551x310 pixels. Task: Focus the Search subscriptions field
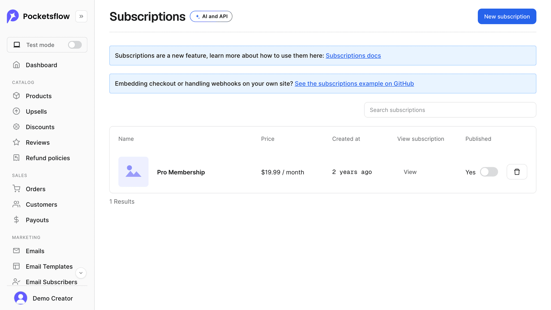pyautogui.click(x=450, y=110)
